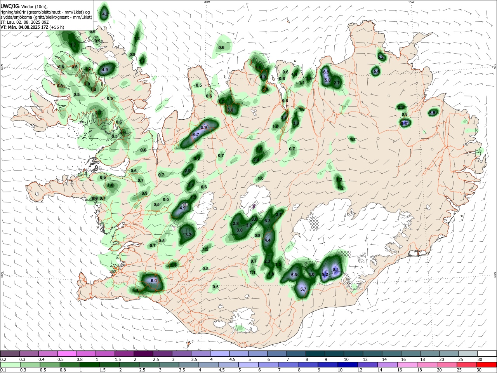This screenshot has height=373, width=497.
Task: Select the 25–30 bright red swatch, lower legend row
Action: coord(467,364)
